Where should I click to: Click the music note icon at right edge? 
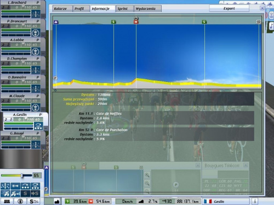271,26
